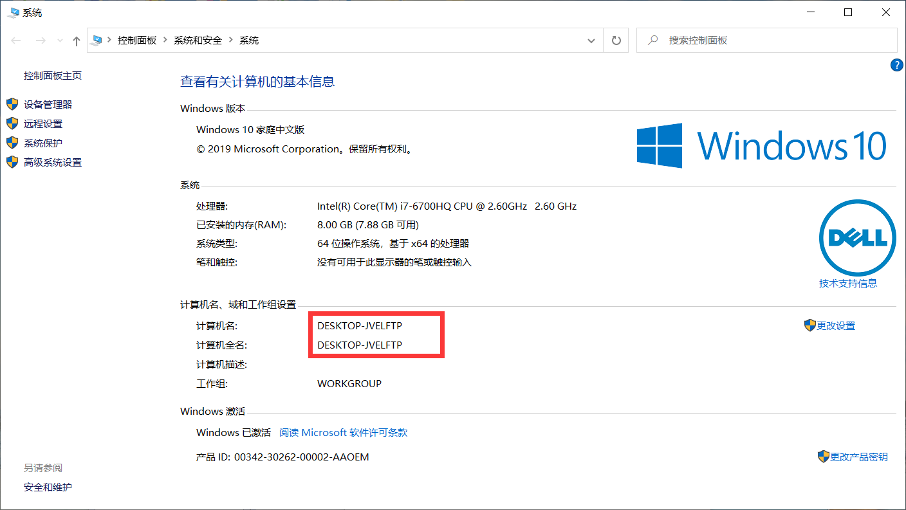Click the forward navigation arrow
The image size is (906, 510).
tap(40, 41)
